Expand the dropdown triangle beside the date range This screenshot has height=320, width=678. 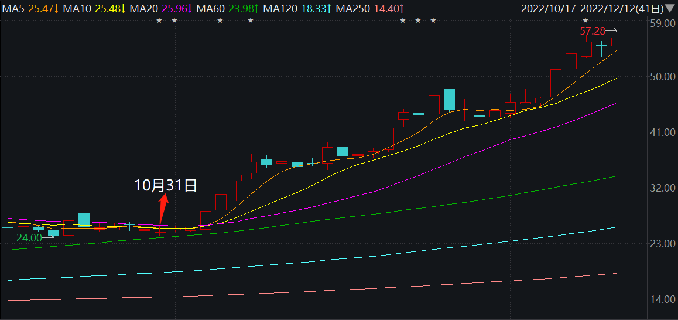tap(670, 8)
